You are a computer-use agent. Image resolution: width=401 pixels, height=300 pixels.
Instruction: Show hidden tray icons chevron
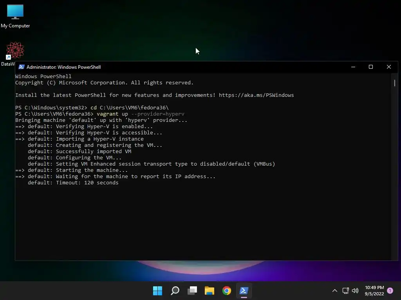(335, 291)
